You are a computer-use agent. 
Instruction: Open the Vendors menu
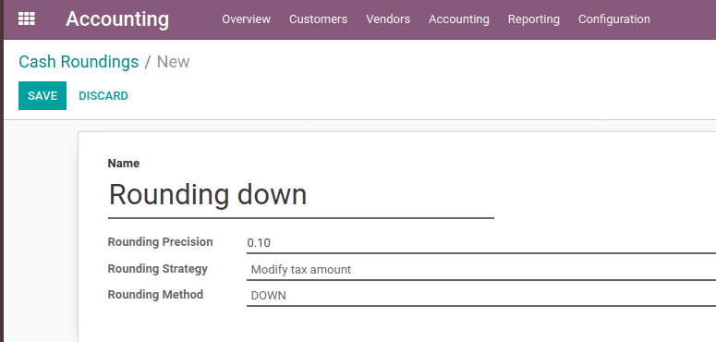coord(388,19)
